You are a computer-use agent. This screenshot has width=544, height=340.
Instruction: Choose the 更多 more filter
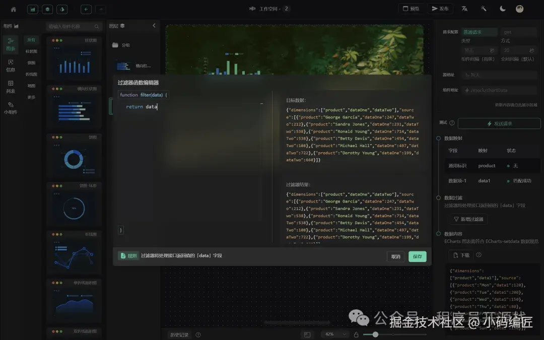click(x=31, y=97)
